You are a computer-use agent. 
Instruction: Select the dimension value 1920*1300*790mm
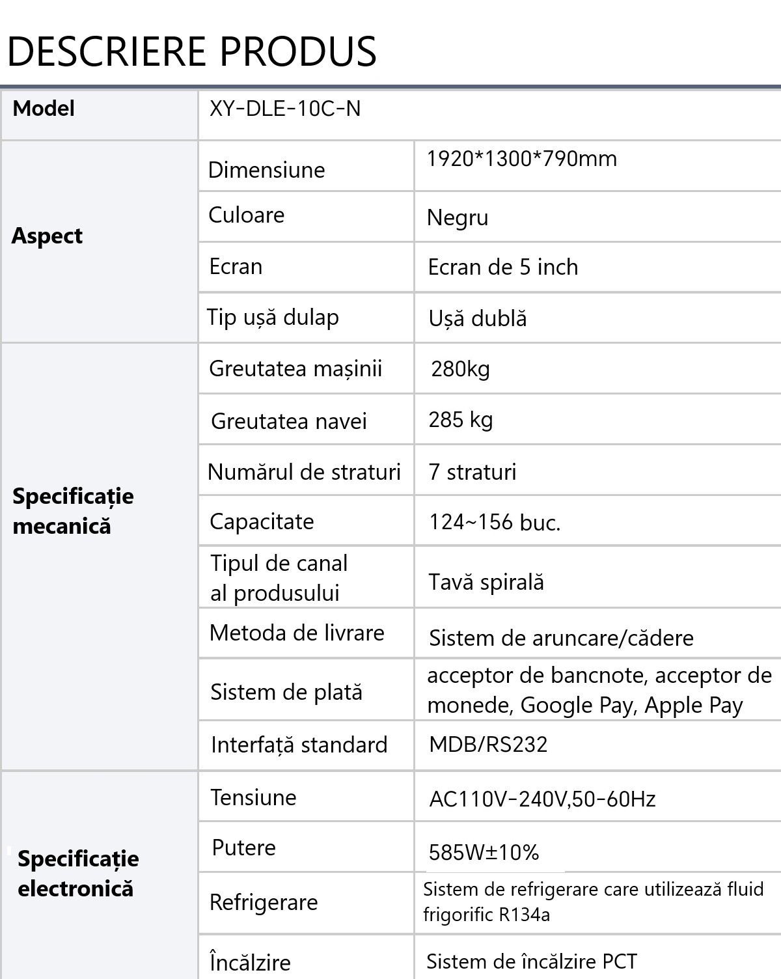click(521, 159)
